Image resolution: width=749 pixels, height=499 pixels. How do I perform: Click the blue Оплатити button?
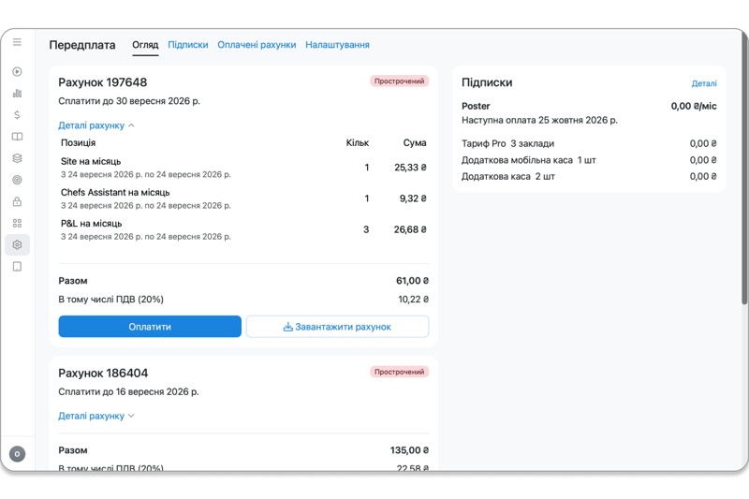pyautogui.click(x=150, y=327)
